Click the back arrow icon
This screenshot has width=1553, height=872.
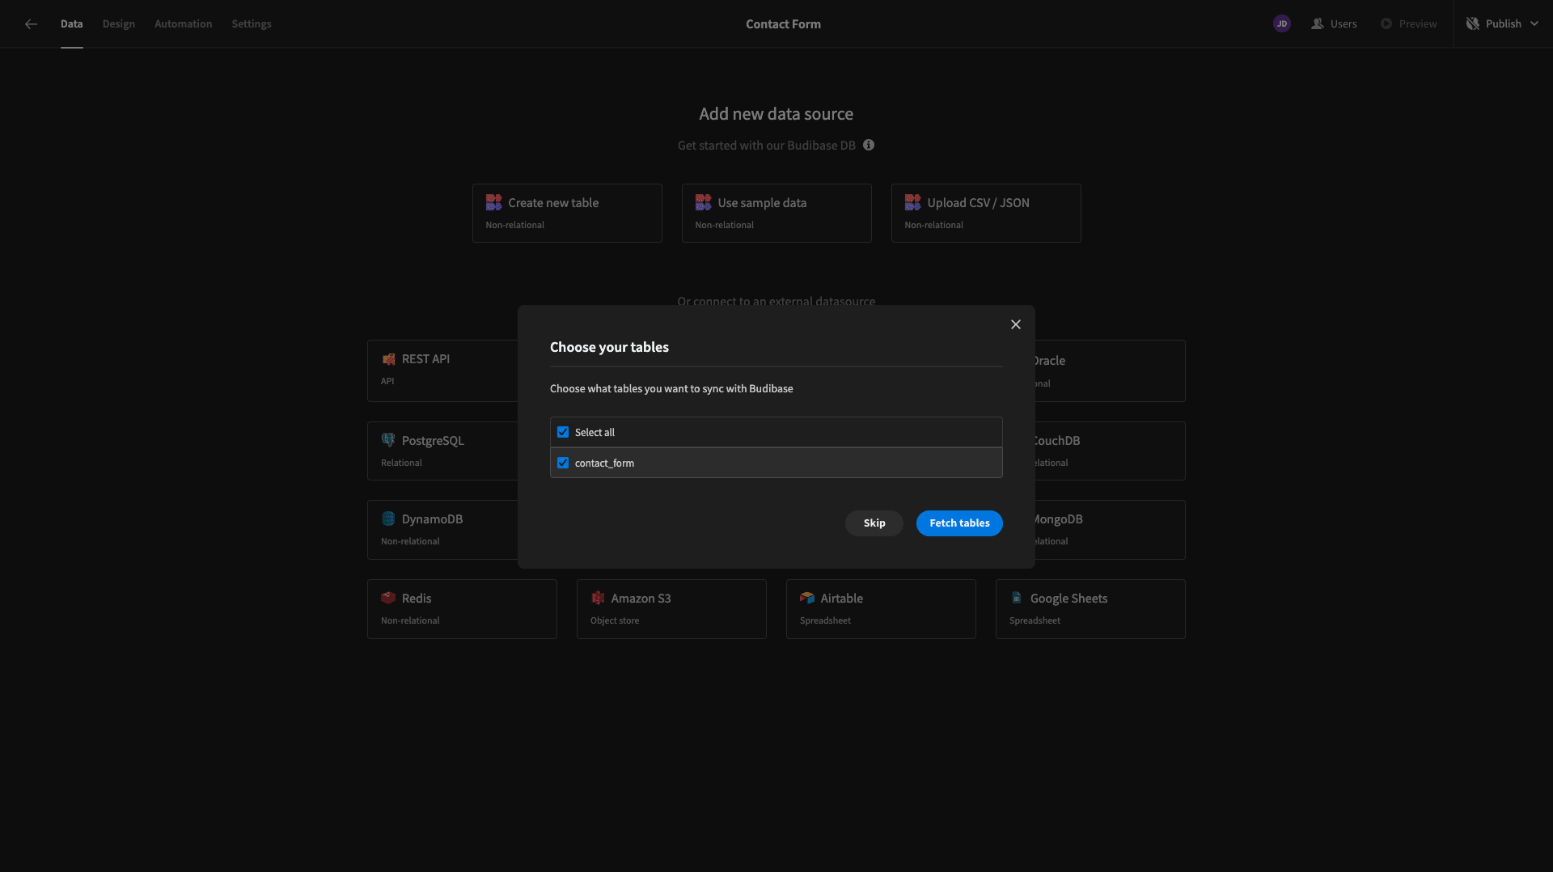tap(31, 24)
